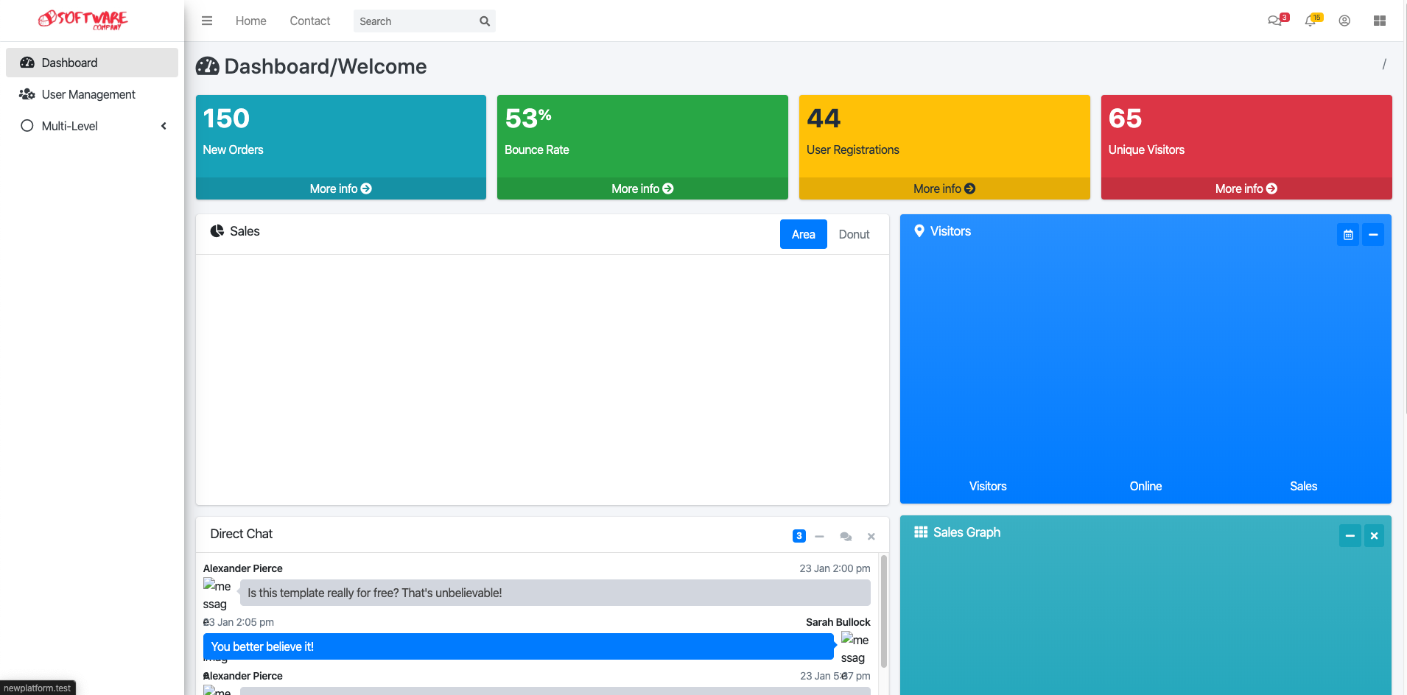Open the messages icon showing 3 unread
The width and height of the screenshot is (1407, 695).
pos(1276,20)
